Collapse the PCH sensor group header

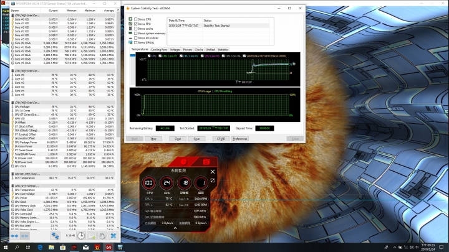(63, 174)
